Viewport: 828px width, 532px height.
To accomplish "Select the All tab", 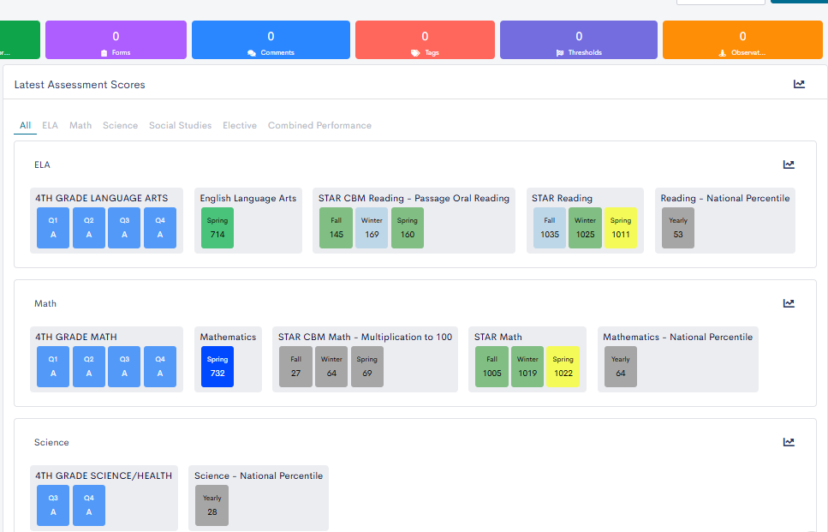I will tap(25, 125).
